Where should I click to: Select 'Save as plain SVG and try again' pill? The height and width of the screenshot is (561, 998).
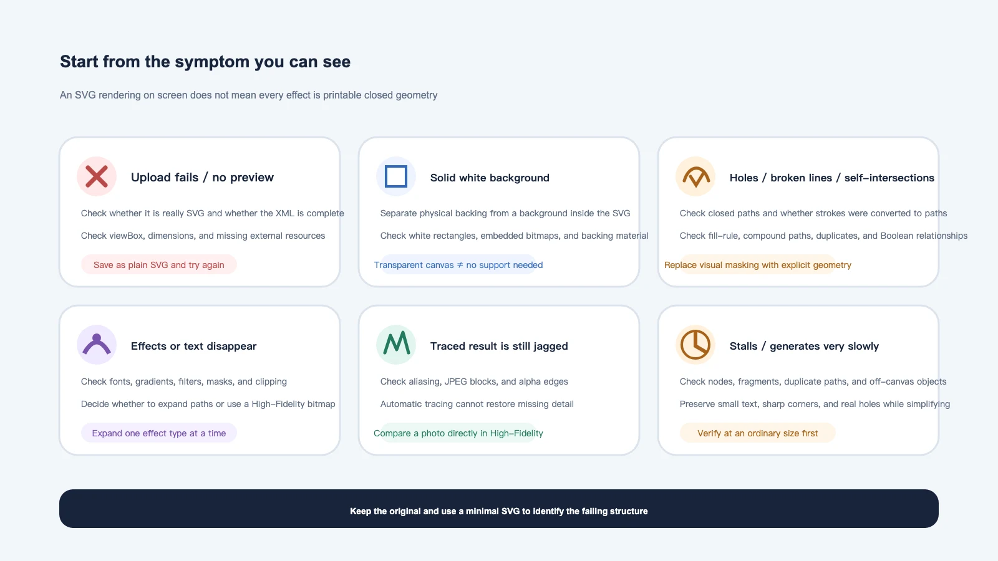pos(159,264)
